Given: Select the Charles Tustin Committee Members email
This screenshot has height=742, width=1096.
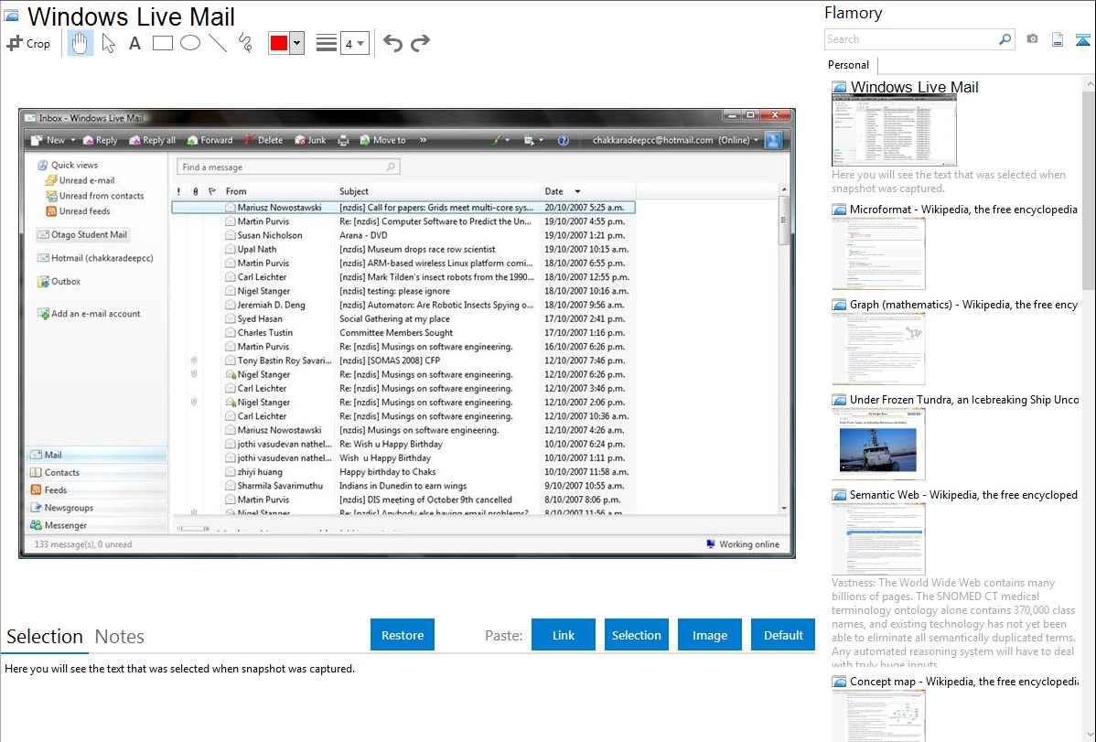Looking at the screenshot, I should click(403, 332).
